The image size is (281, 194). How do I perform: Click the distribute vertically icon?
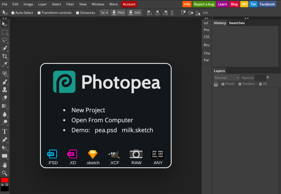tap(172, 13)
